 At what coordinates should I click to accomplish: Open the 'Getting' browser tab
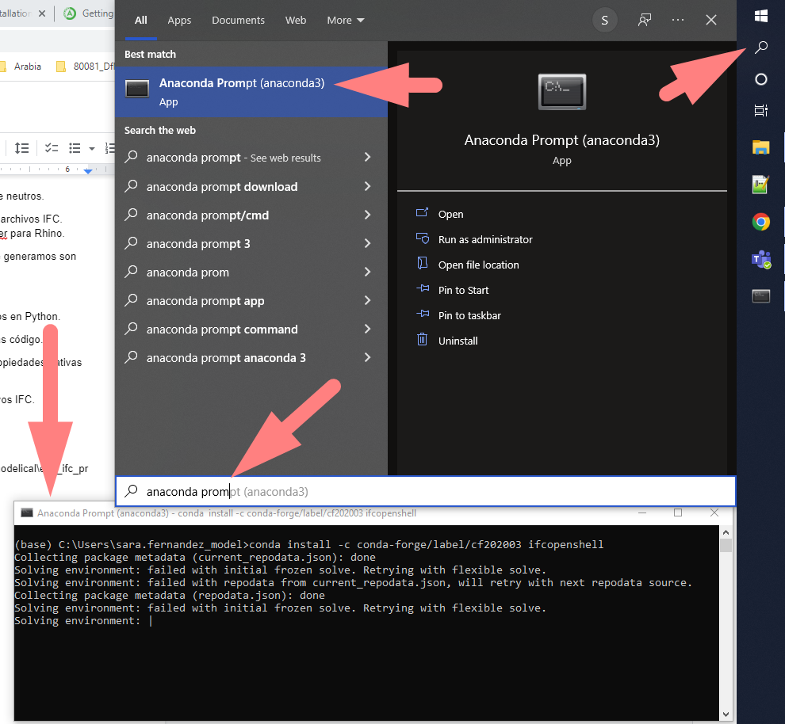tap(89, 13)
